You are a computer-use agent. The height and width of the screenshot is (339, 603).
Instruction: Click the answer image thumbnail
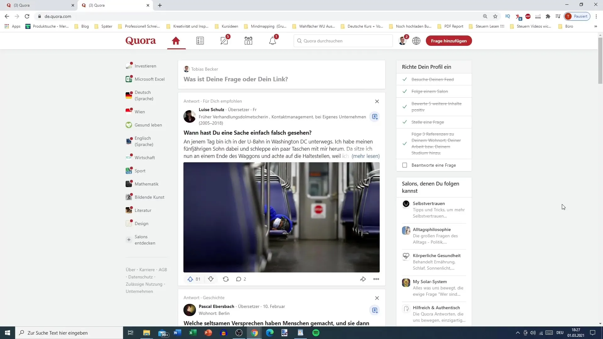(282, 217)
